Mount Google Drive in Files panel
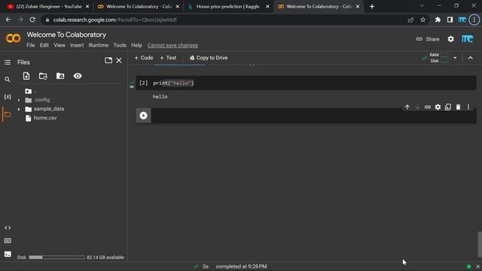 click(x=60, y=76)
